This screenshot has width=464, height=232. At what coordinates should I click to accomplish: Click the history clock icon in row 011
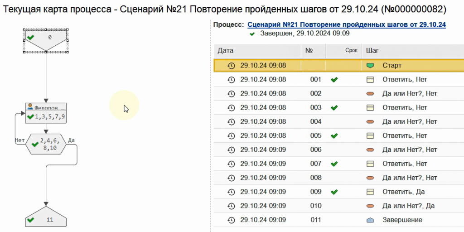click(x=231, y=220)
